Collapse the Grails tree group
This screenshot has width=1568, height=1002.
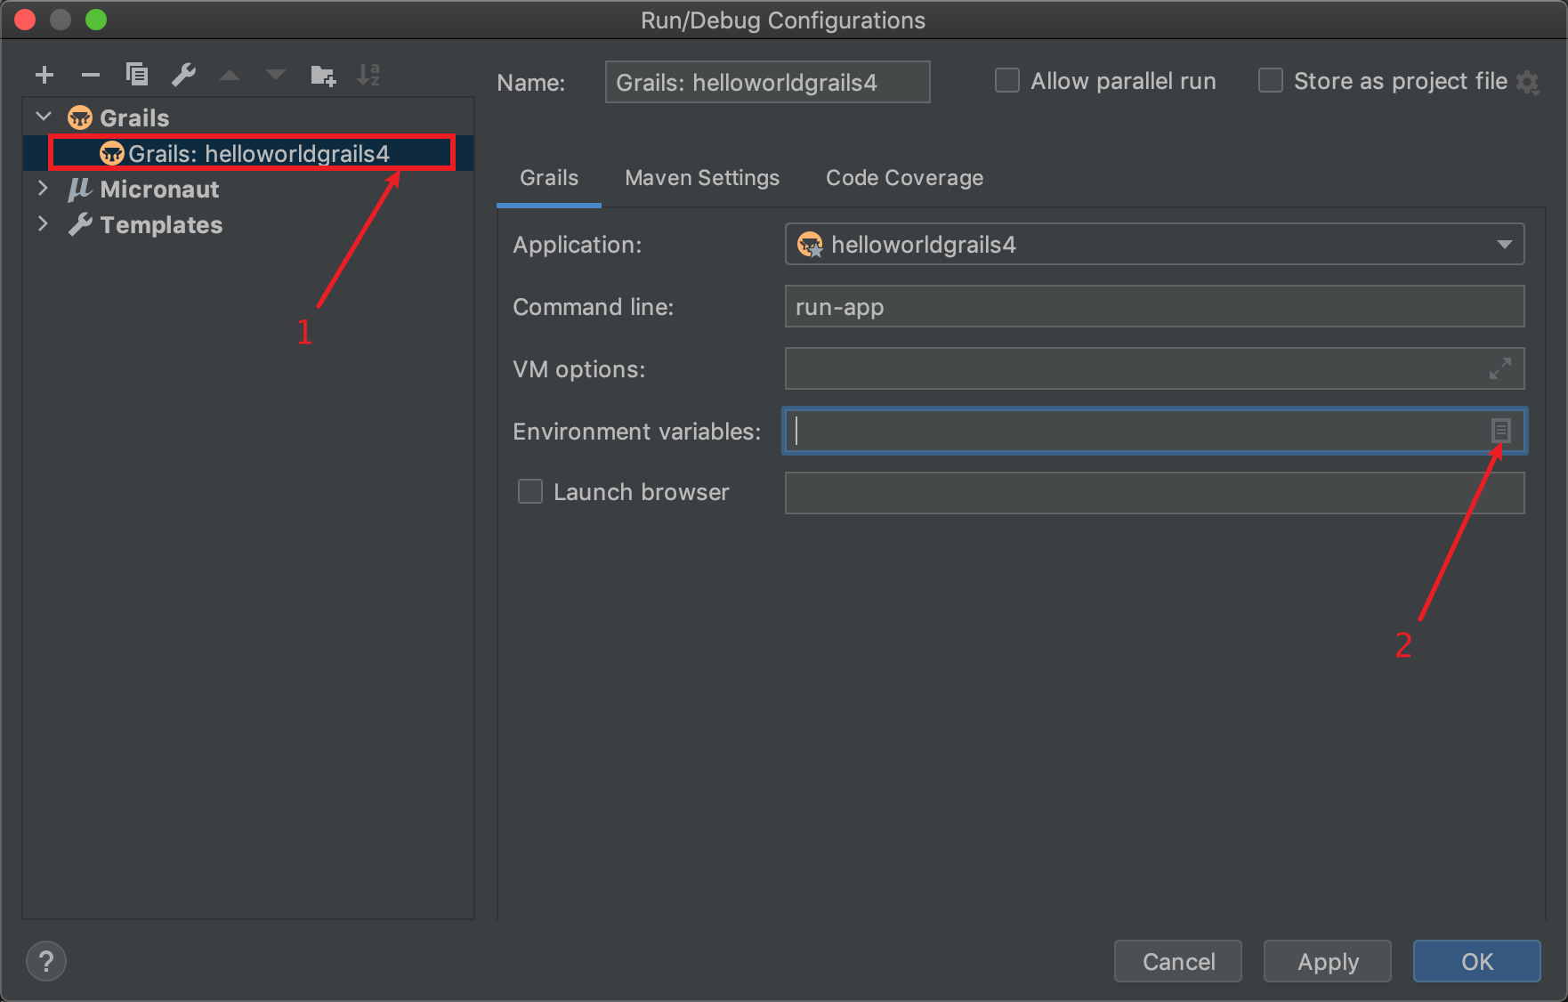(44, 117)
